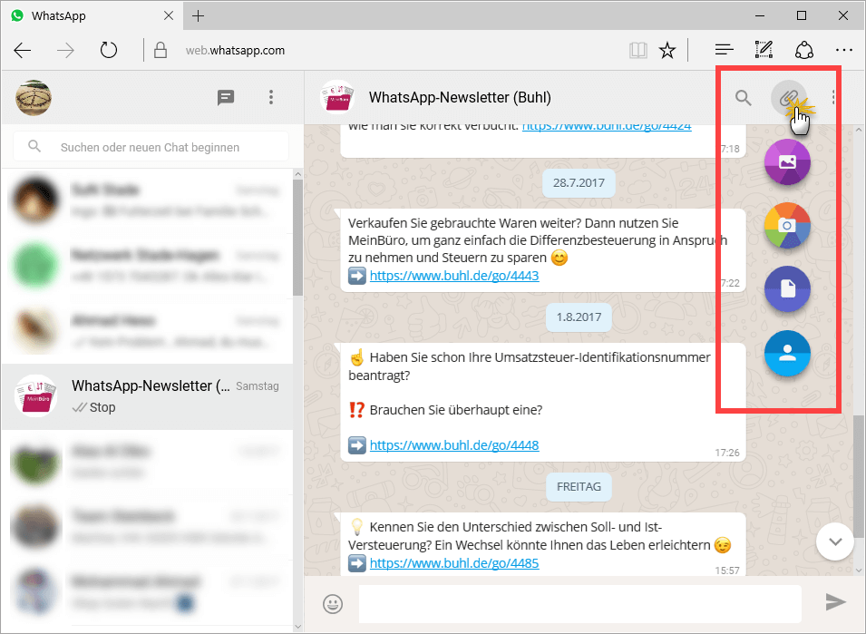Open the link buhl.de/go/4443
Viewport: 866px width, 634px height.
(x=454, y=276)
